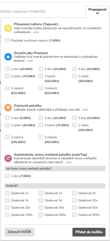Open ...více link in Premium section
The image size is (110, 241).
[x=29, y=61]
